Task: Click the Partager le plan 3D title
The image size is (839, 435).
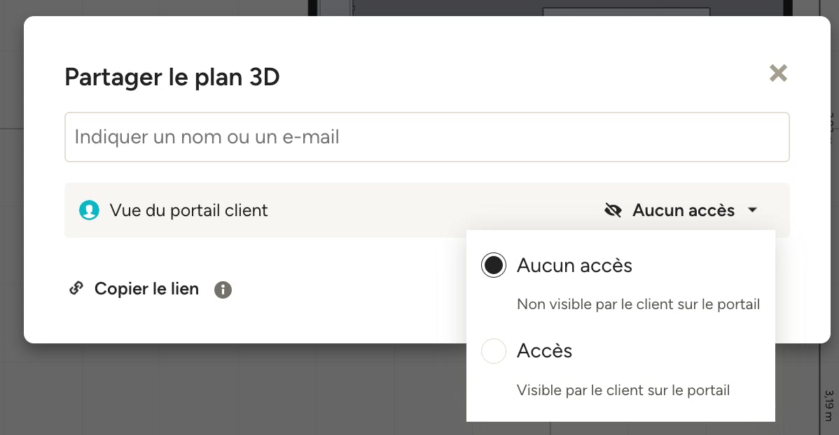Action: click(172, 77)
